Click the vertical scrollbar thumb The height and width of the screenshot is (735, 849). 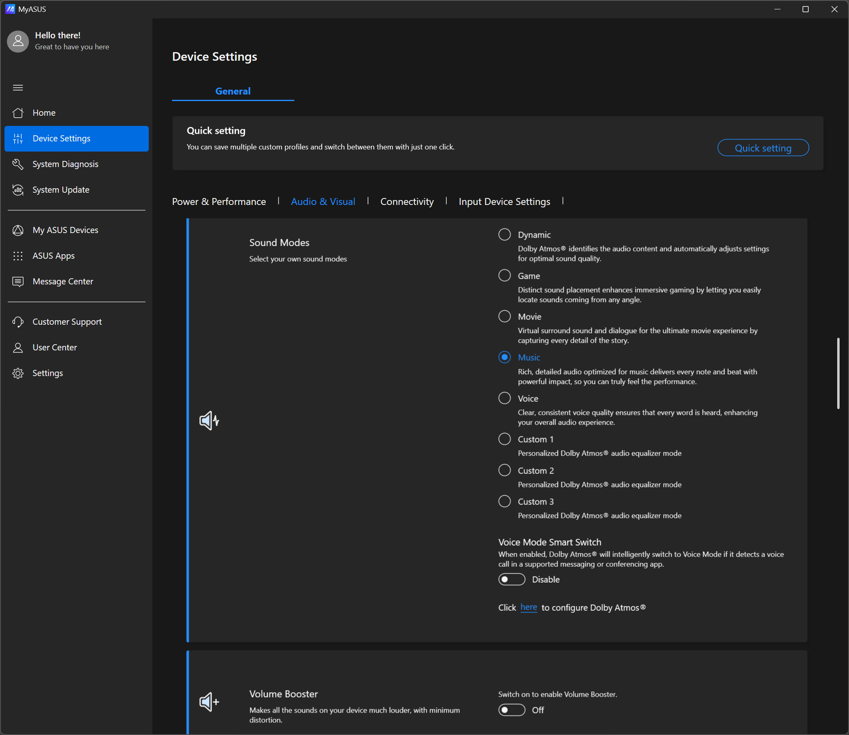click(838, 373)
